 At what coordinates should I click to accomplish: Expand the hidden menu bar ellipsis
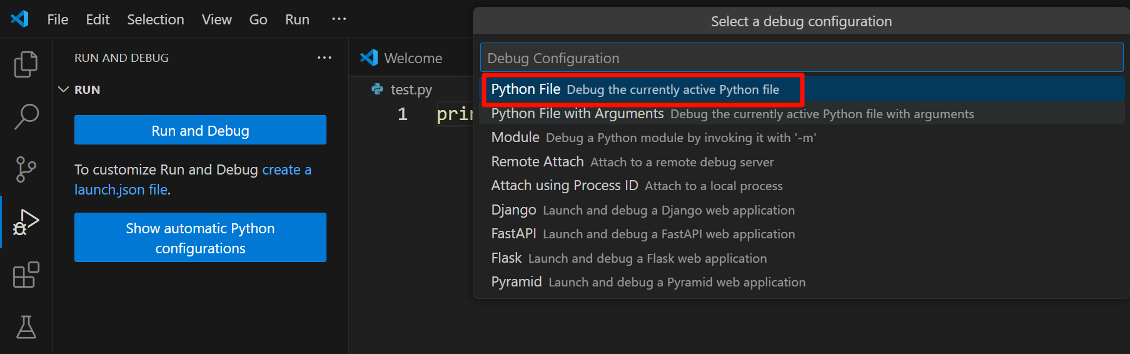pos(339,19)
